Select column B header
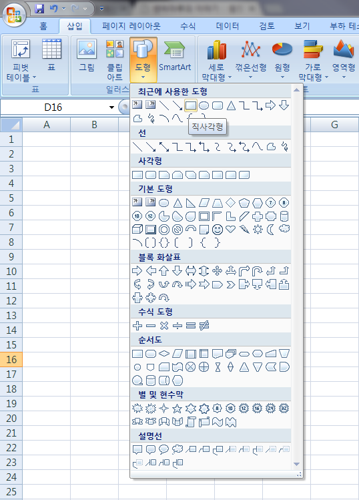The width and height of the screenshot is (359, 500). click(94, 125)
